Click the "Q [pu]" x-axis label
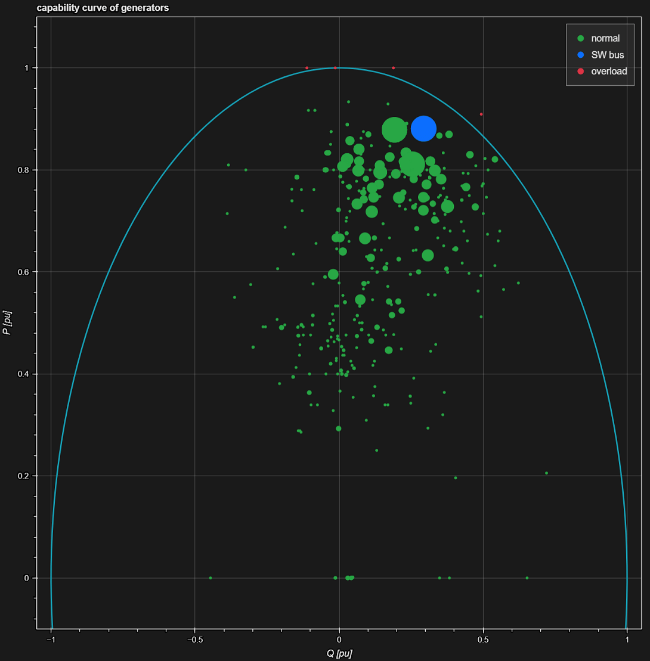Screen dimensions: 650x661 point(339,653)
